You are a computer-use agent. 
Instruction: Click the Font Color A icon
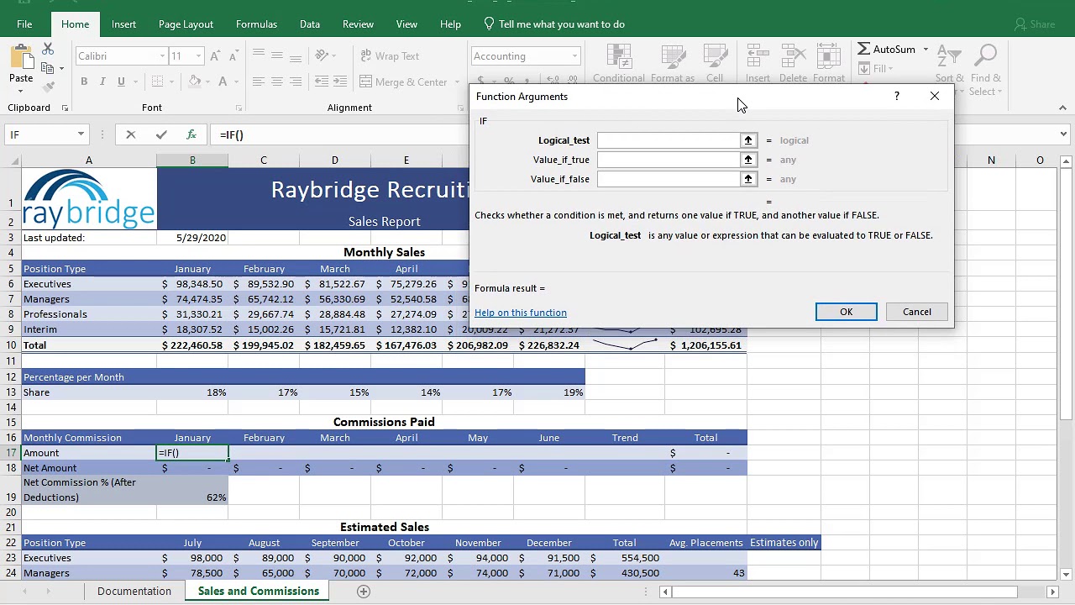(x=223, y=82)
